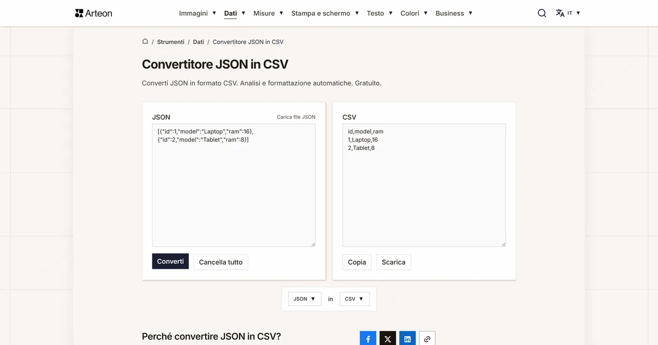Click the JSON textarea resize handle
The width and height of the screenshot is (658, 345).
[x=313, y=244]
